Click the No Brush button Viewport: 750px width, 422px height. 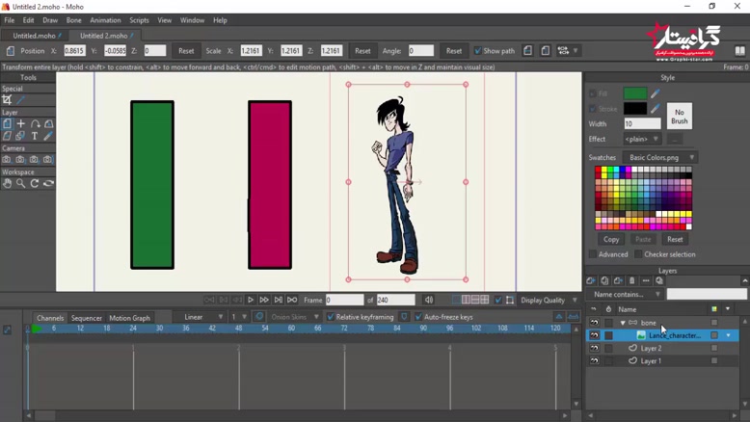click(680, 117)
